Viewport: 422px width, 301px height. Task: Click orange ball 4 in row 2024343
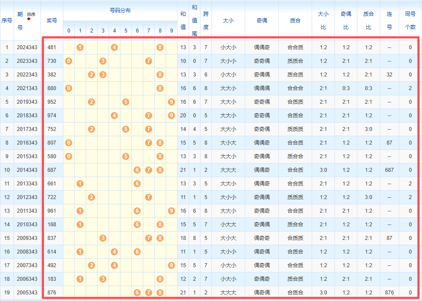(x=114, y=47)
